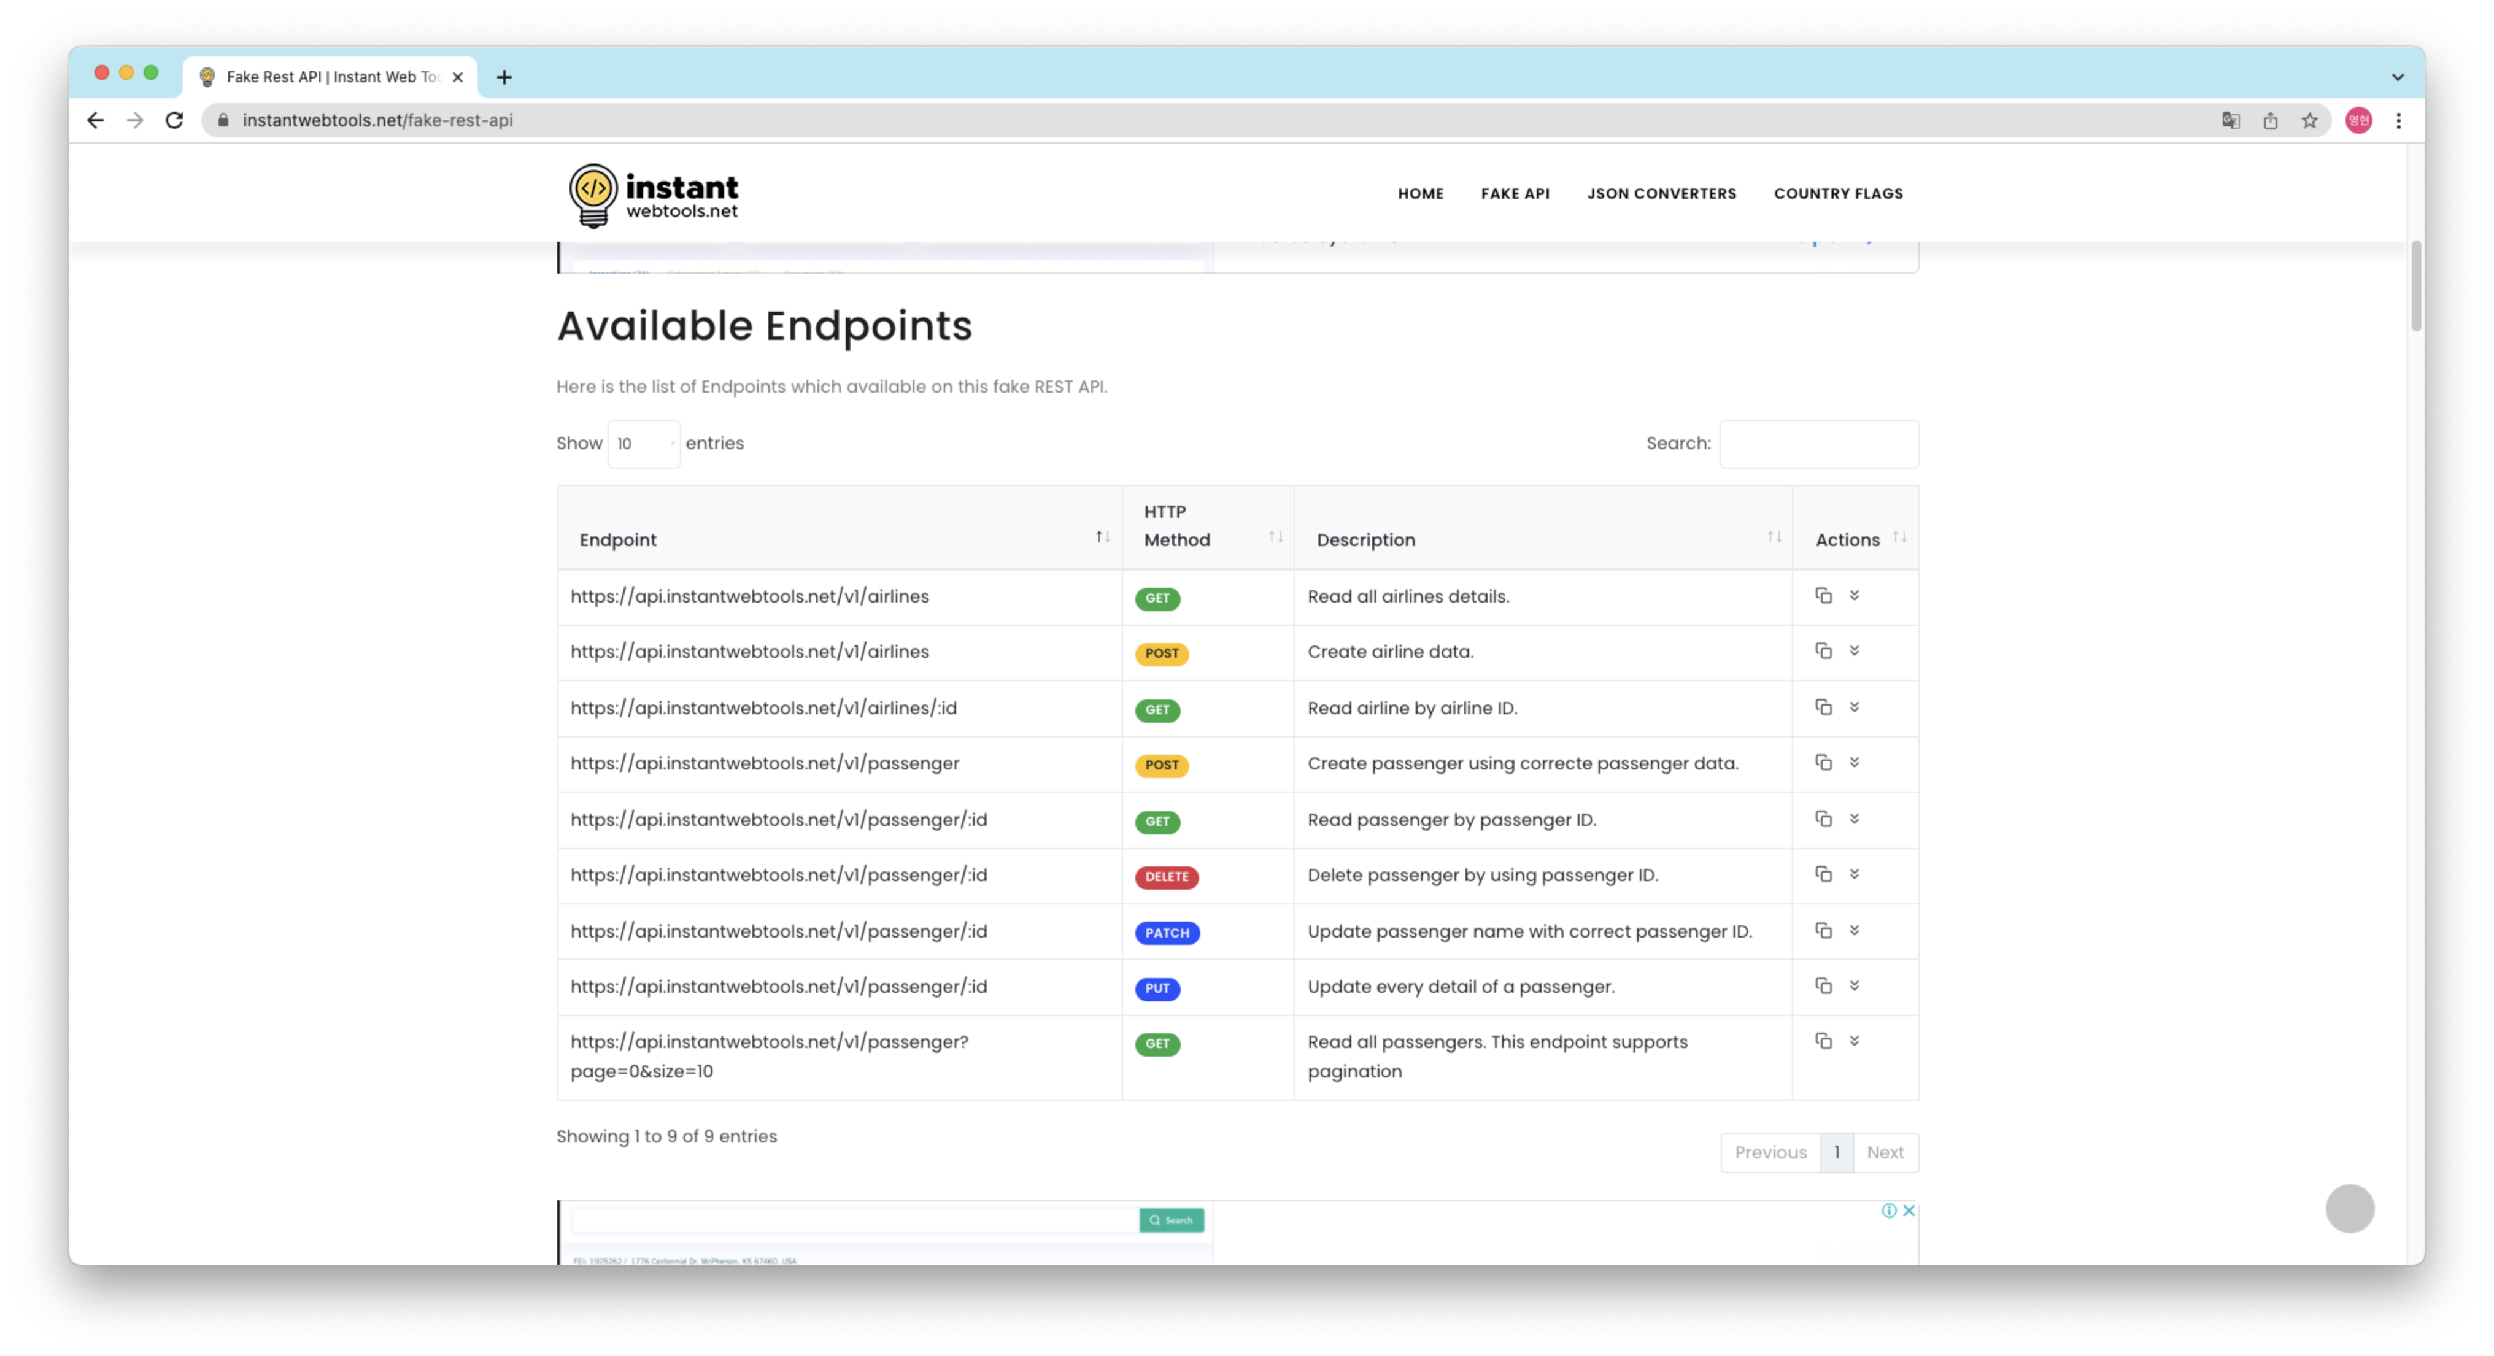The image size is (2494, 1356).
Task: Go to COUNTRY FLAGS page
Action: (1837, 193)
